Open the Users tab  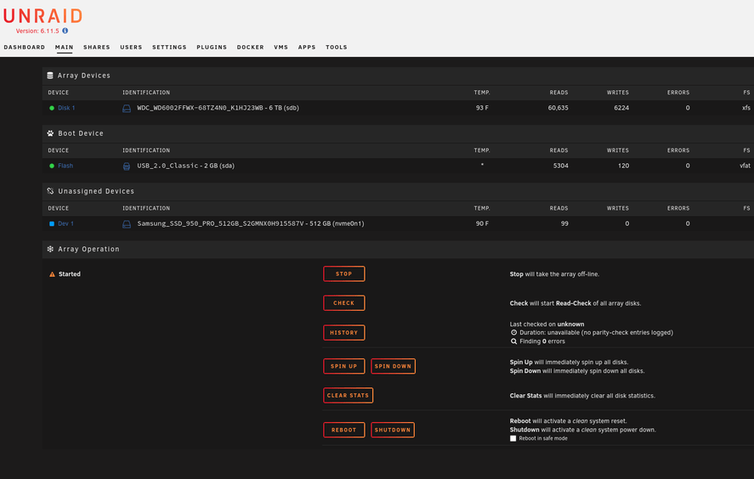(x=131, y=47)
